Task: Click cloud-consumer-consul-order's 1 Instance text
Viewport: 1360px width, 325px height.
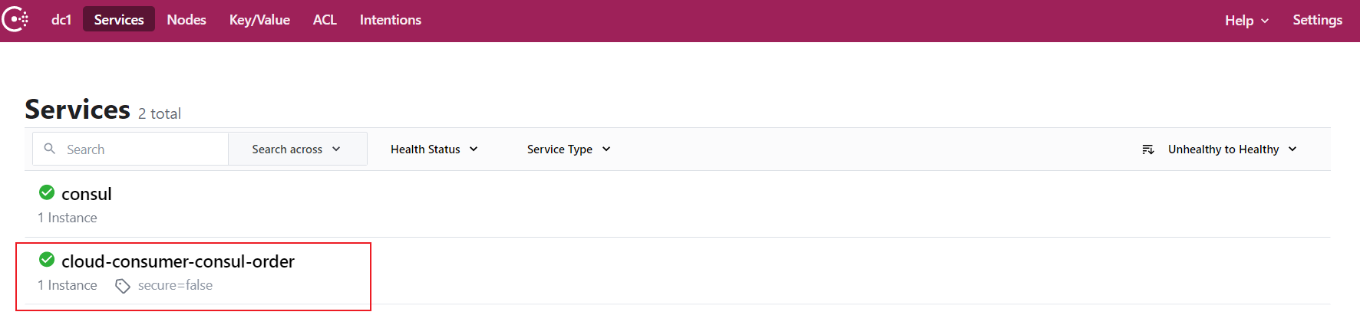Action: tap(68, 285)
